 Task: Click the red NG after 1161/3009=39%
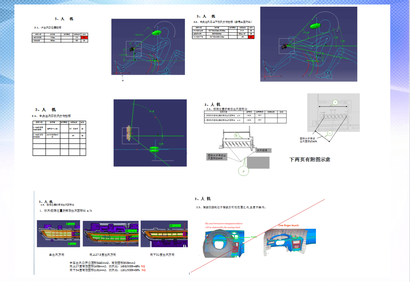[143, 270]
